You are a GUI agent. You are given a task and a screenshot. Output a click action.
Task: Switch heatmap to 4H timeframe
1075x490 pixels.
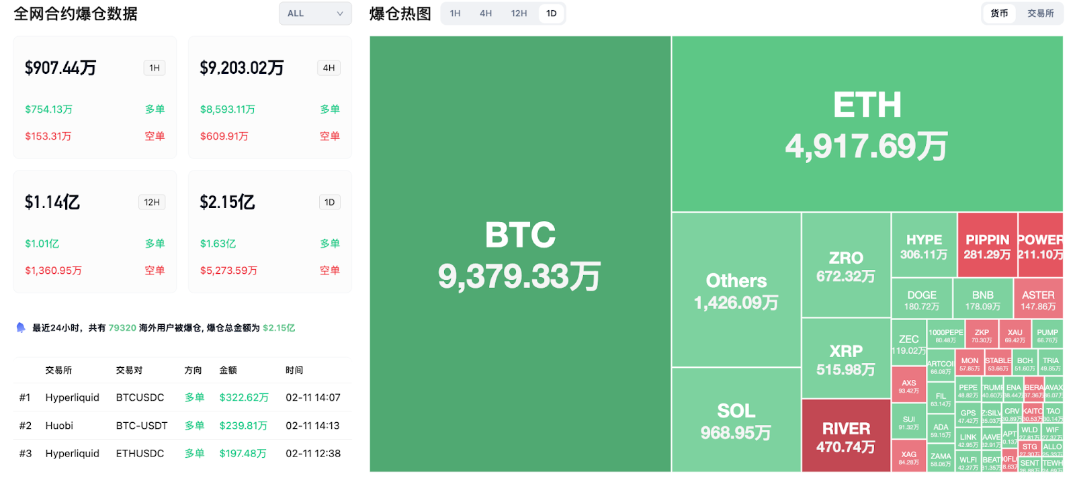[x=486, y=13]
